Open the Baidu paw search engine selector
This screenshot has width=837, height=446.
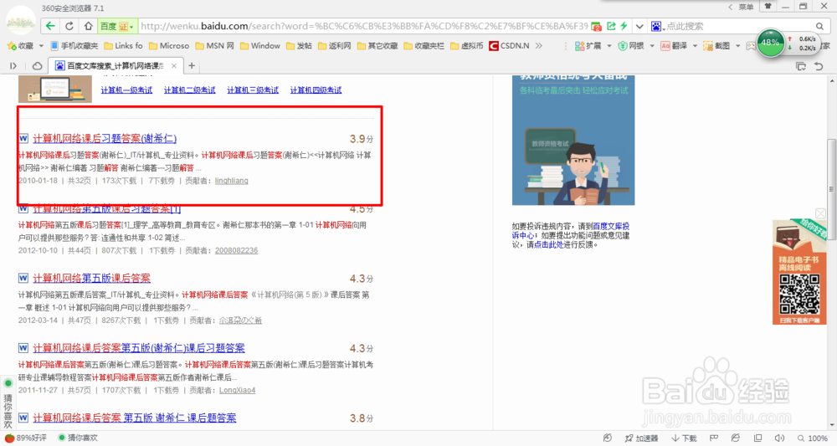coord(657,26)
